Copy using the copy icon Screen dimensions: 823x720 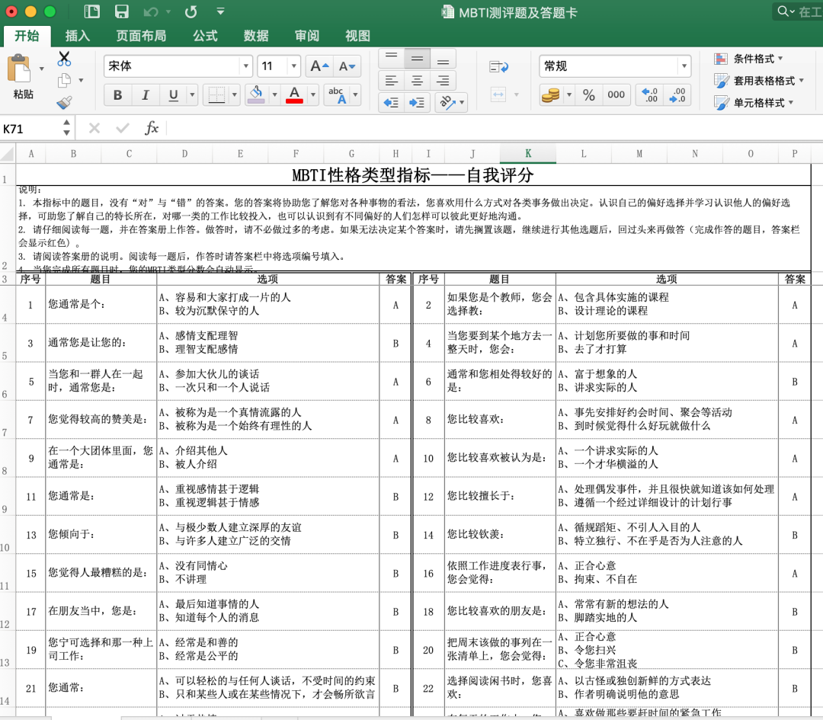(x=64, y=80)
